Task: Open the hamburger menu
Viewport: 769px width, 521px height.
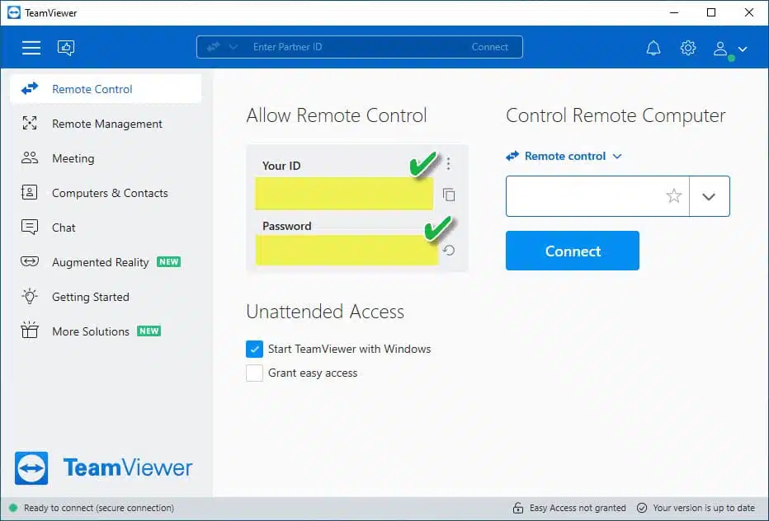Action: coord(31,48)
